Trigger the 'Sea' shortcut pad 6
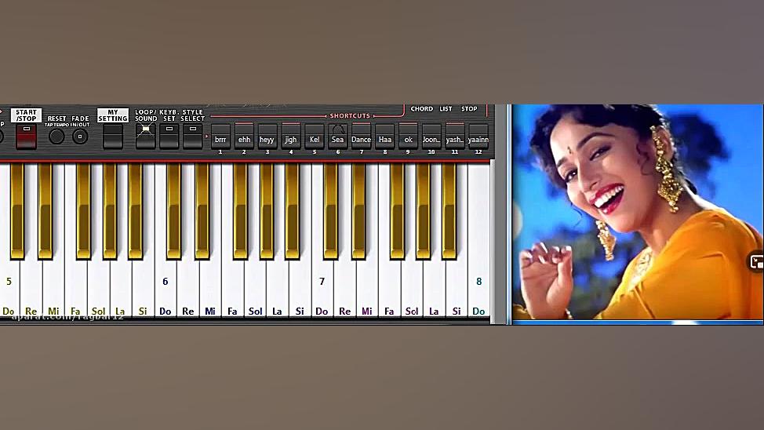764x430 pixels. [337, 137]
